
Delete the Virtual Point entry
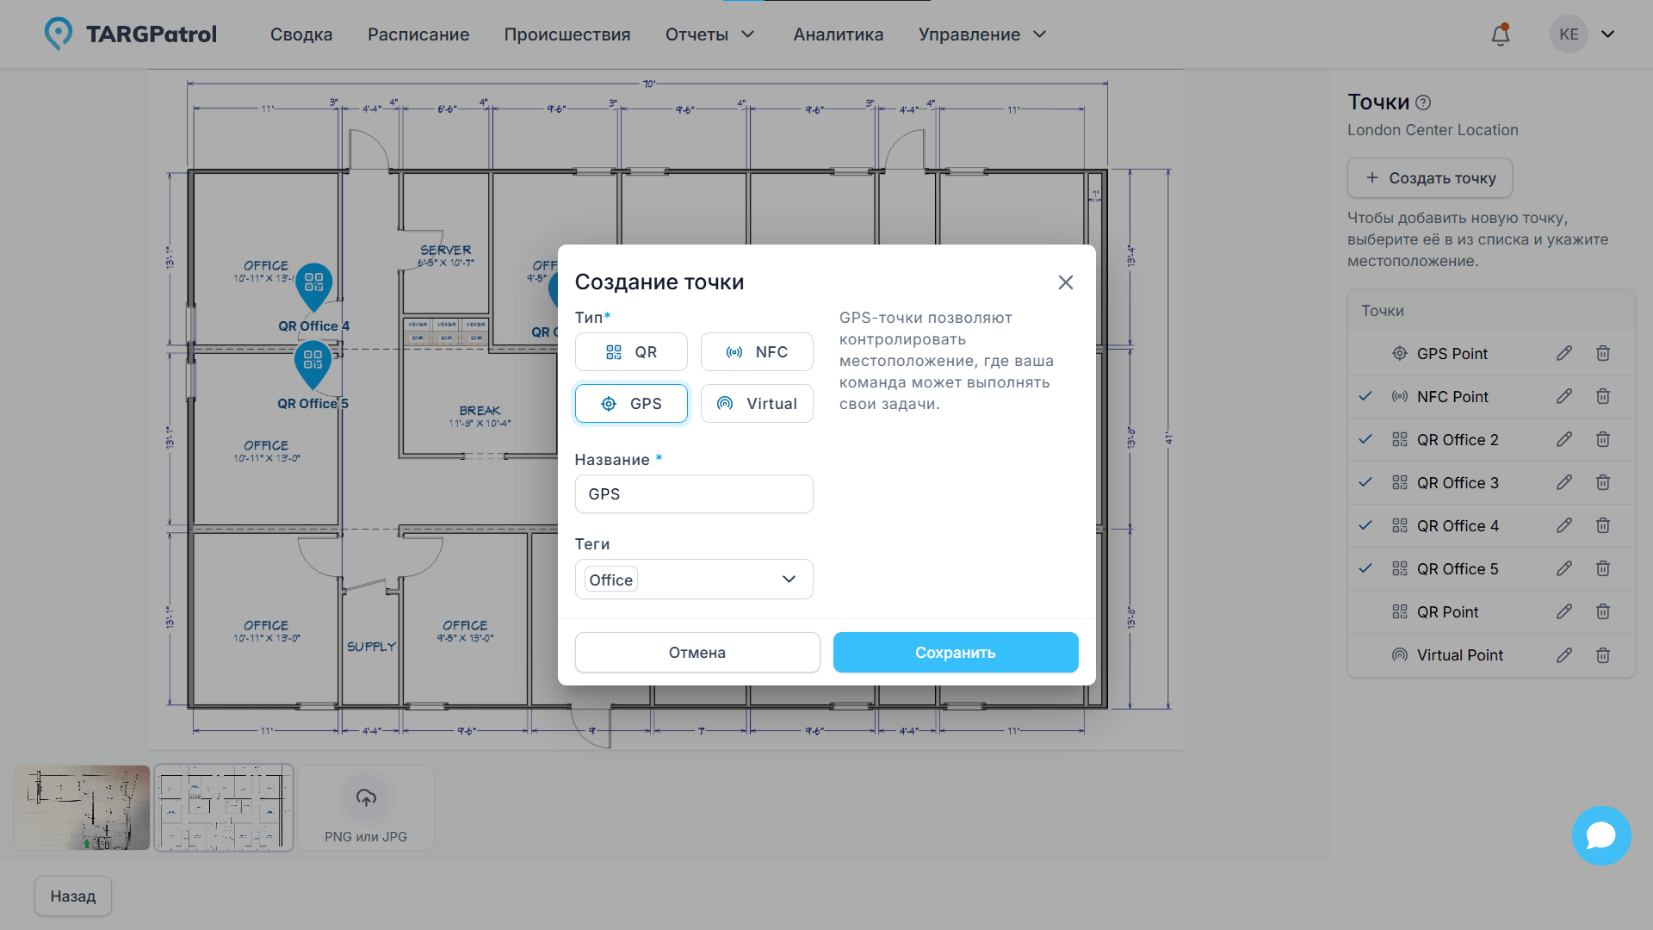[x=1603, y=654]
